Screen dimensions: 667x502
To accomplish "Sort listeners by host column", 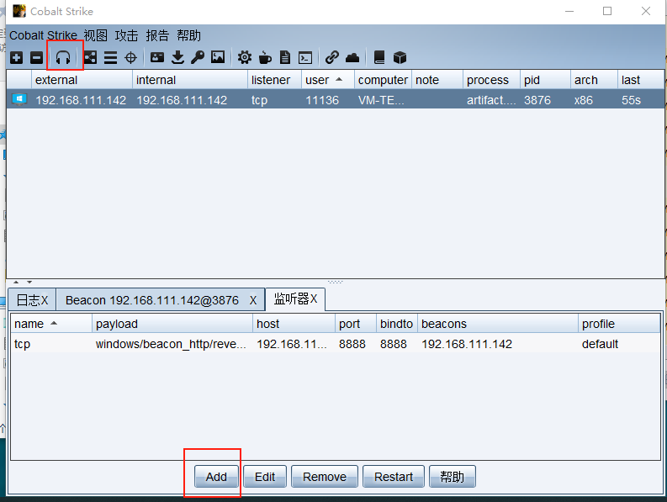I will point(294,324).
